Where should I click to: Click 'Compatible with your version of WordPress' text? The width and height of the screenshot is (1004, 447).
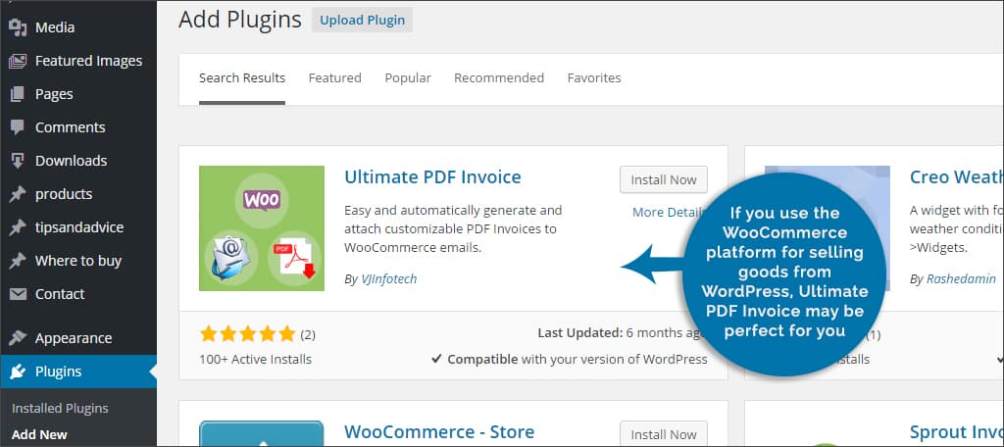(577, 359)
